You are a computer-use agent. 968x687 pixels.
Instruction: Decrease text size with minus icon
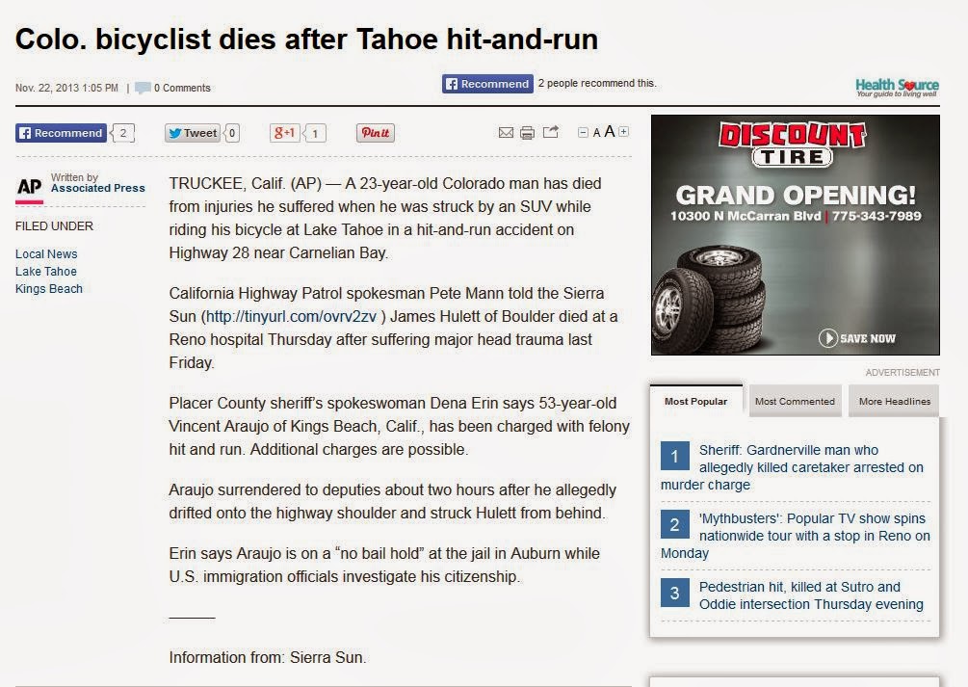pos(583,132)
